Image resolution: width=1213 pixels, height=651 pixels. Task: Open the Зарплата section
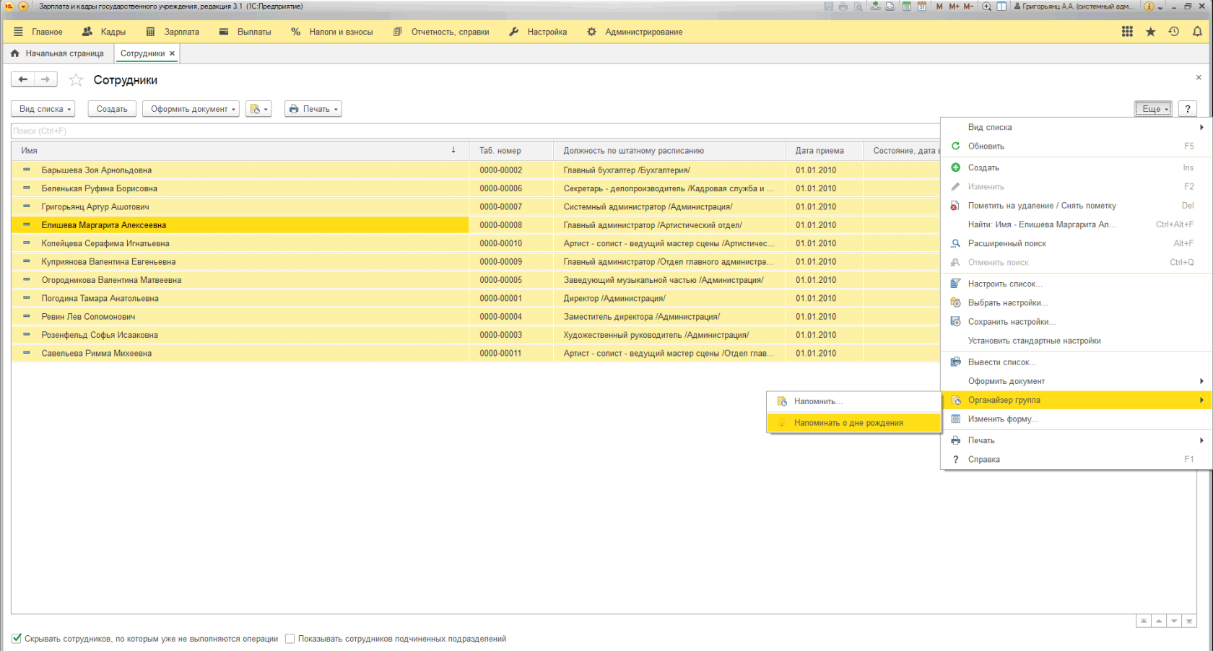coord(173,32)
